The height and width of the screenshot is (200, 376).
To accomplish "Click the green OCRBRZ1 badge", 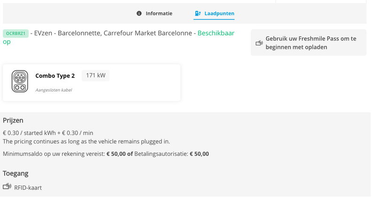I will click(x=16, y=33).
